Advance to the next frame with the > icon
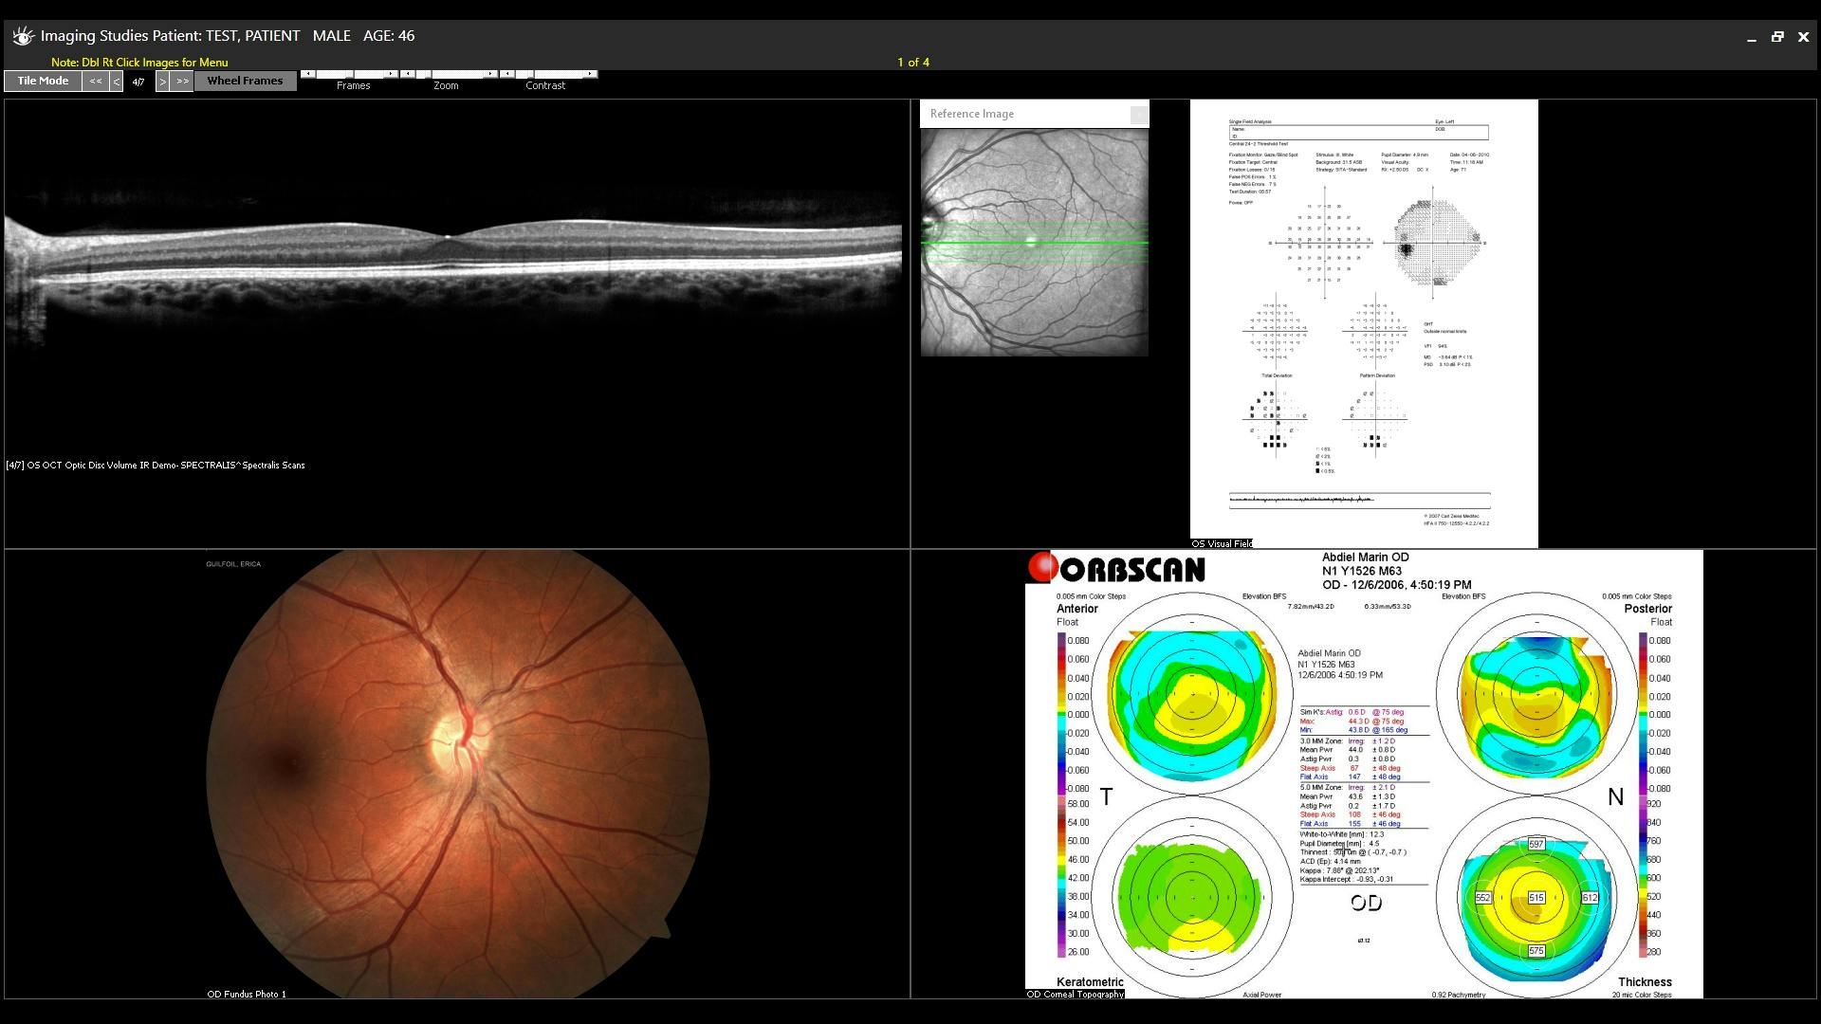The width and height of the screenshot is (1821, 1024). [x=163, y=81]
